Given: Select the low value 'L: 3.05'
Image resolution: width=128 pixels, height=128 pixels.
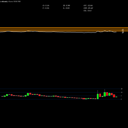Looking at the screenshot, I should tap(66, 8).
